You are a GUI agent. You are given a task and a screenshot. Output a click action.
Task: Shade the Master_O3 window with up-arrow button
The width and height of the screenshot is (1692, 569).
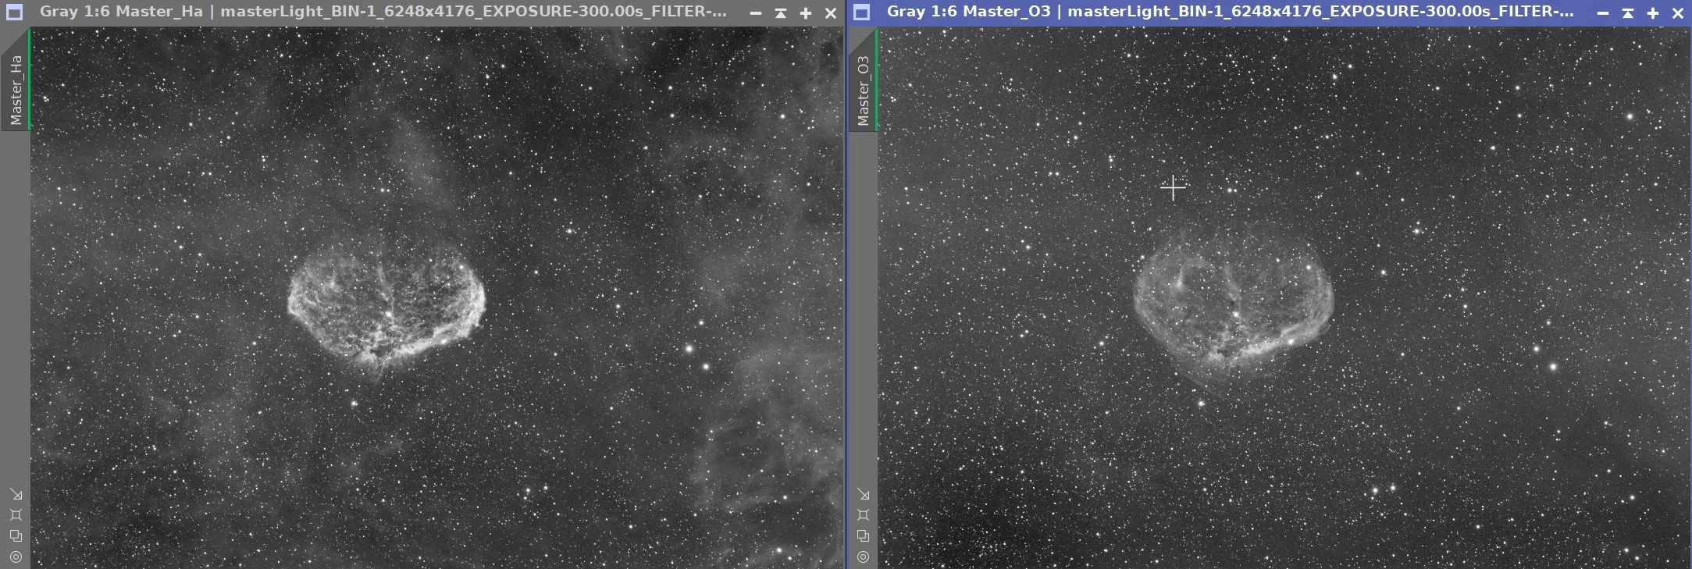[1628, 13]
